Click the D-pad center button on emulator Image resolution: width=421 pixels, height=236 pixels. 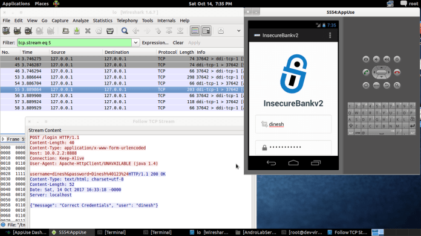(382, 72)
